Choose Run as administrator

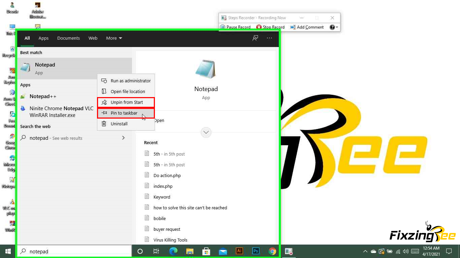pos(130,81)
